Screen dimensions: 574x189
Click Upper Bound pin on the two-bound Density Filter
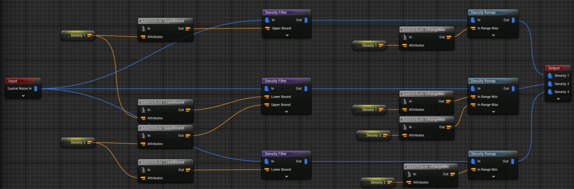pos(267,105)
